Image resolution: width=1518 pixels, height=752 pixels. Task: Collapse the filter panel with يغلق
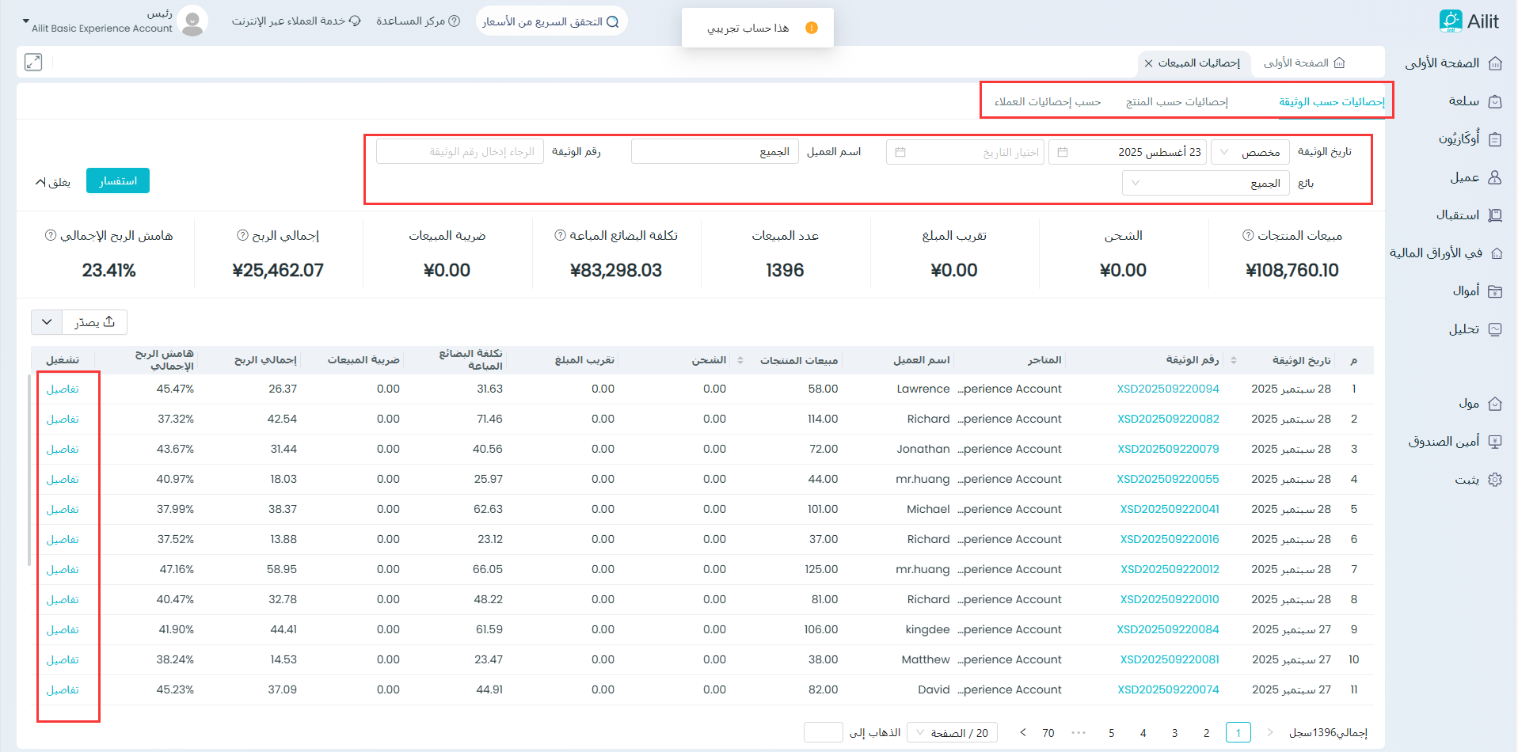(53, 182)
